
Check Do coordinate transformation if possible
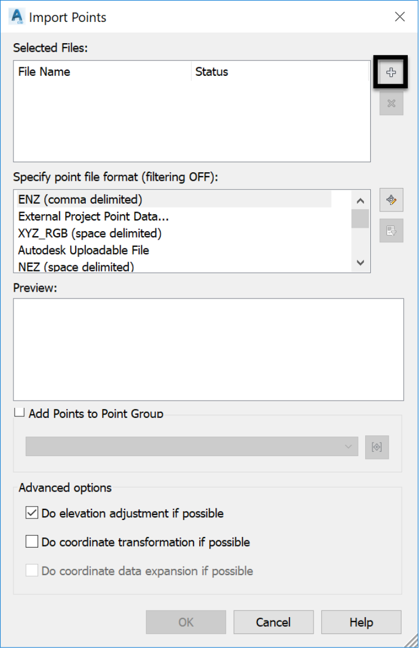tap(32, 541)
